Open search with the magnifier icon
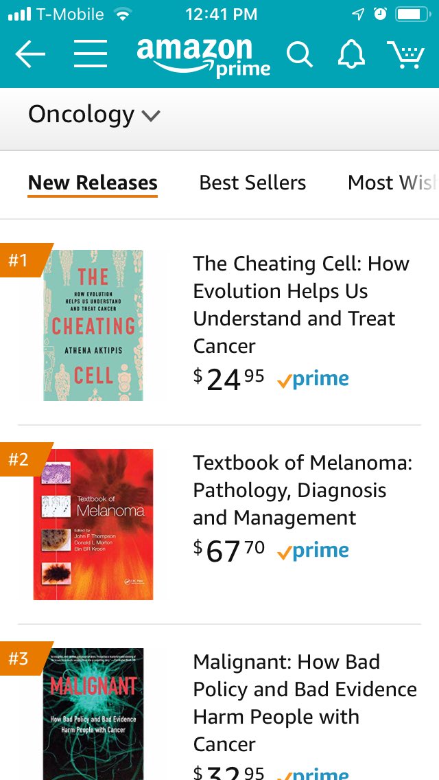This screenshot has width=439, height=780. tap(300, 54)
